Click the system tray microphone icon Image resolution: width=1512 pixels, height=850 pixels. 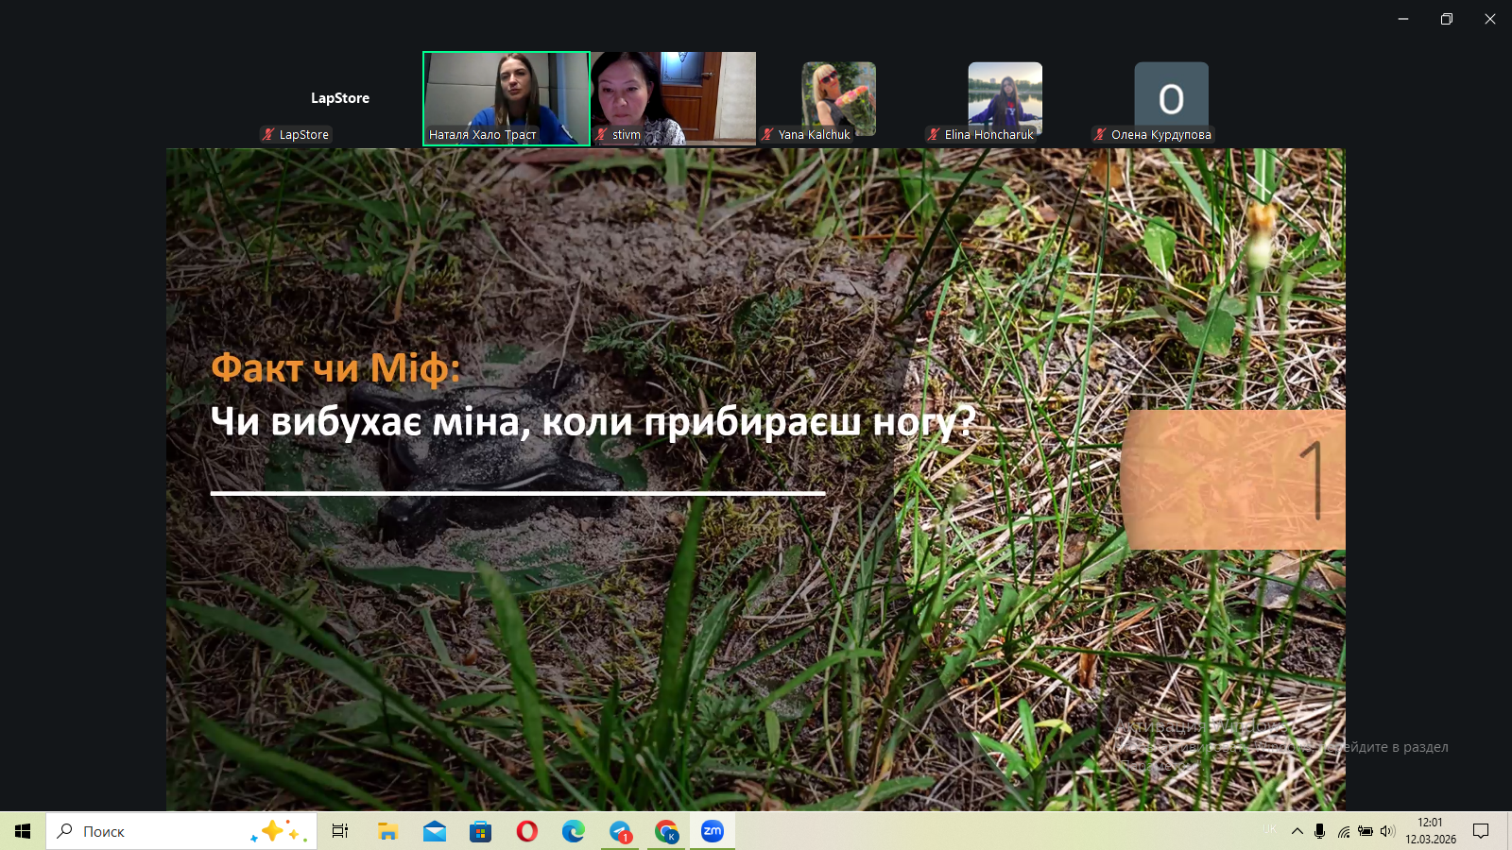(1319, 831)
